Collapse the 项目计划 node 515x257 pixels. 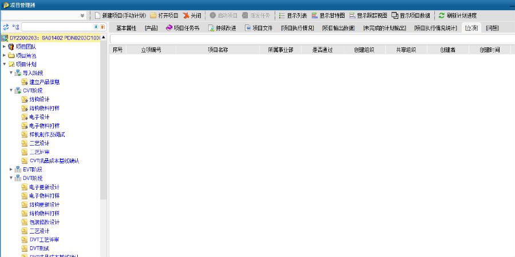point(4,64)
